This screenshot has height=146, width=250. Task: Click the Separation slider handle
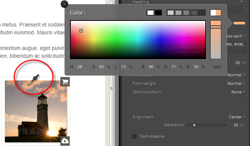[194, 125]
